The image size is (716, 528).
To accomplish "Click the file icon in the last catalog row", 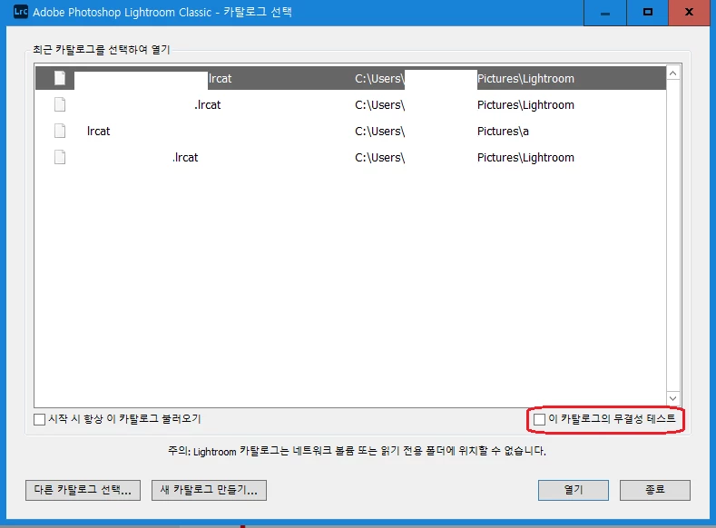I will [60, 157].
